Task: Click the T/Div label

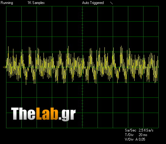Action: [x=129, y=135]
